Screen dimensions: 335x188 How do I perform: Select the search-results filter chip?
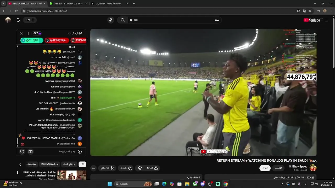(69, 164)
